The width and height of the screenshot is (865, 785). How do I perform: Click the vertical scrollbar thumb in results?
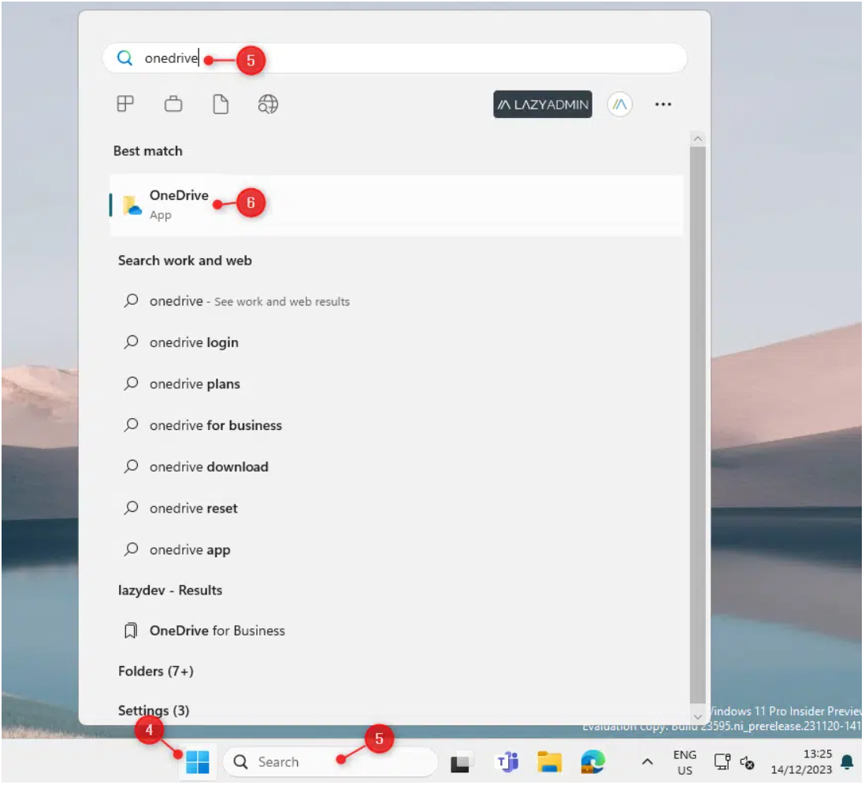(x=697, y=425)
